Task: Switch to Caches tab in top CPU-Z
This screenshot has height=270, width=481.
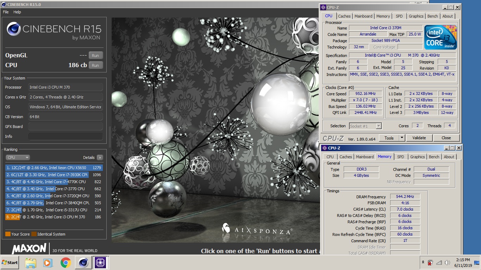Action: coord(344,16)
